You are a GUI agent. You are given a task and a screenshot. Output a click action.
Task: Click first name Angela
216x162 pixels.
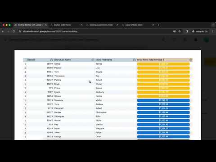click(99, 72)
